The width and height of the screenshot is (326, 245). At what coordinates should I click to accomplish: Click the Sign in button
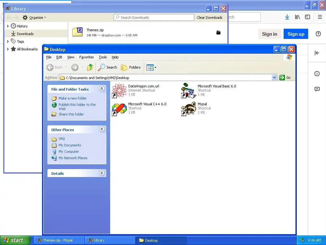(269, 34)
